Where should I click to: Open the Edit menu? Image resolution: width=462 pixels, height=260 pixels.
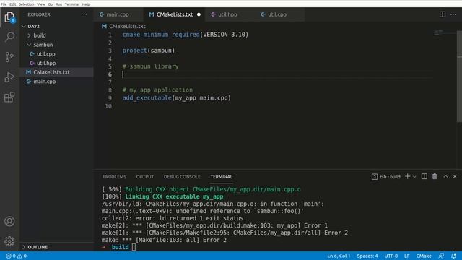(13, 4)
